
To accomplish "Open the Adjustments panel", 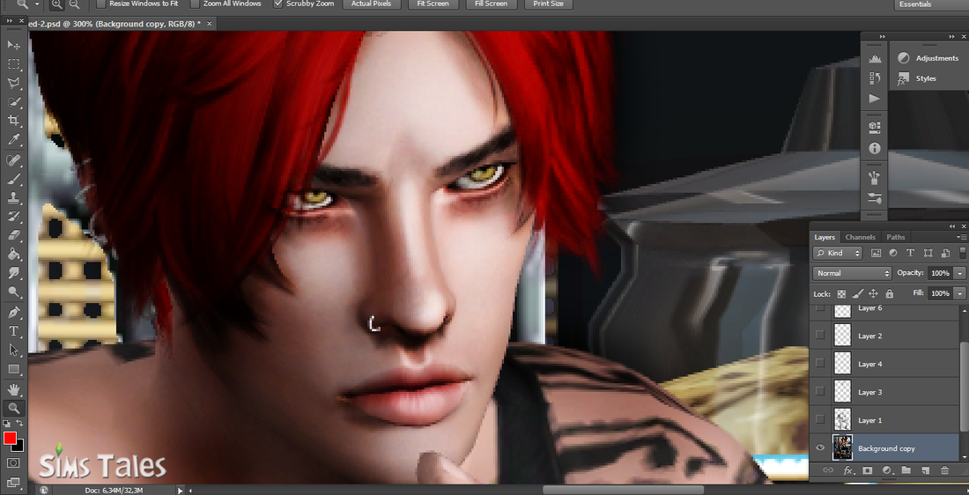I will [928, 58].
